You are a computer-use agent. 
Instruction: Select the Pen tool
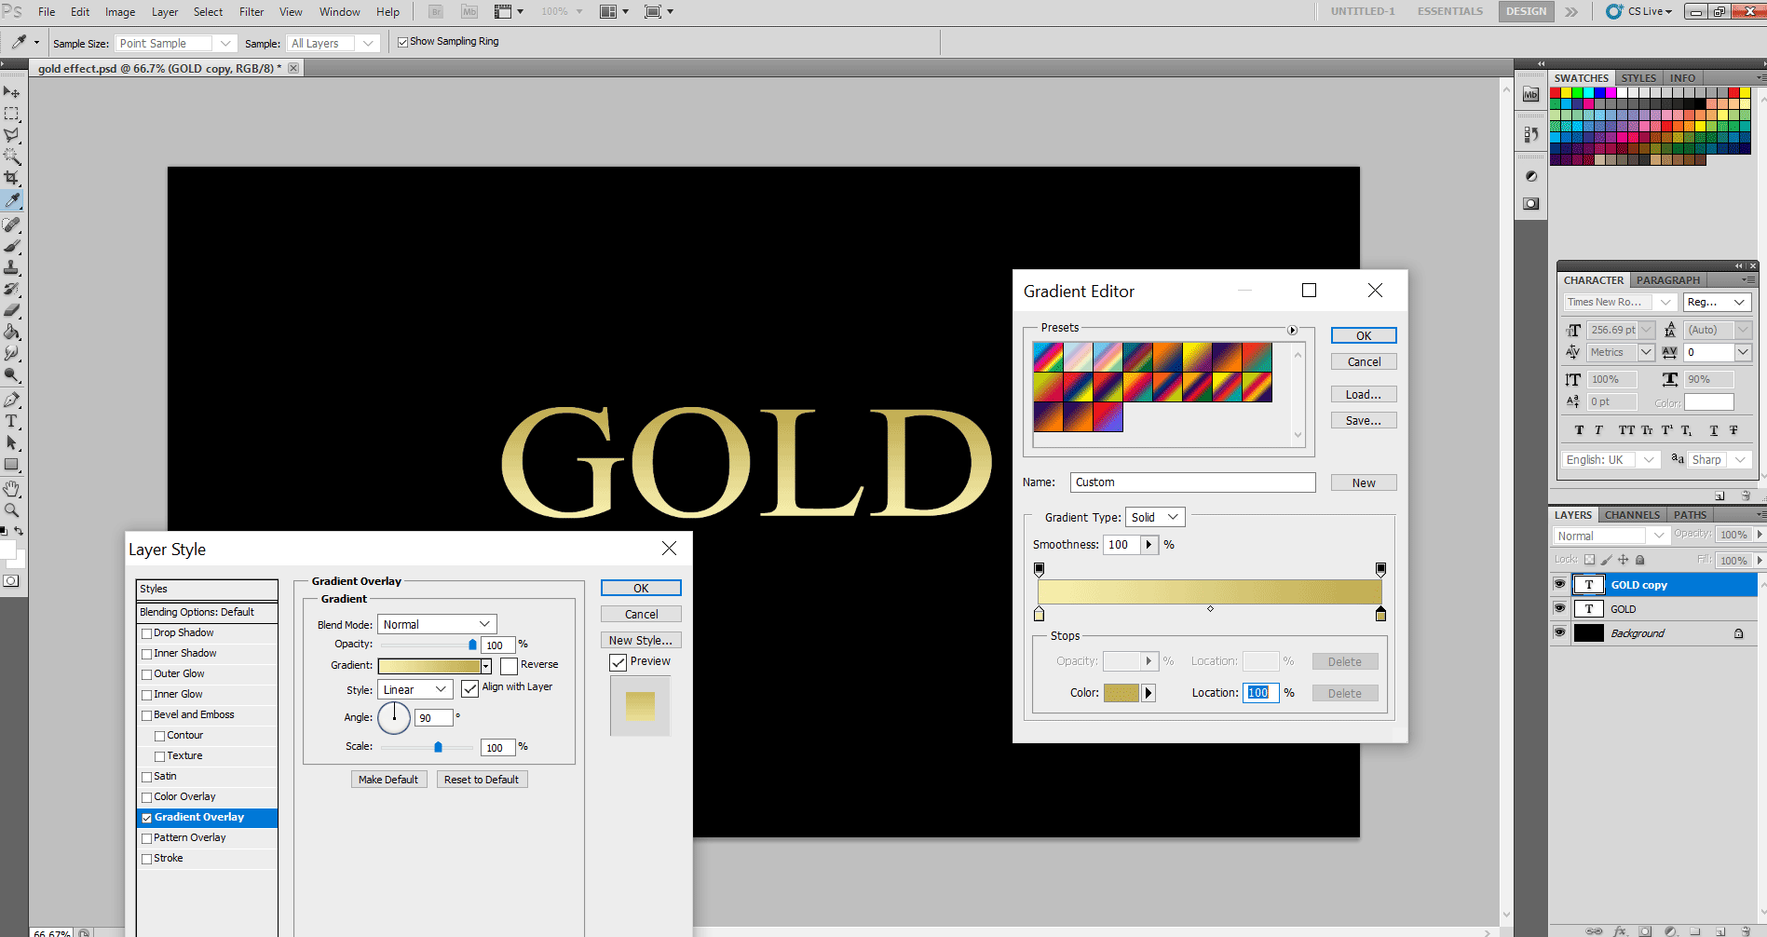tap(13, 398)
